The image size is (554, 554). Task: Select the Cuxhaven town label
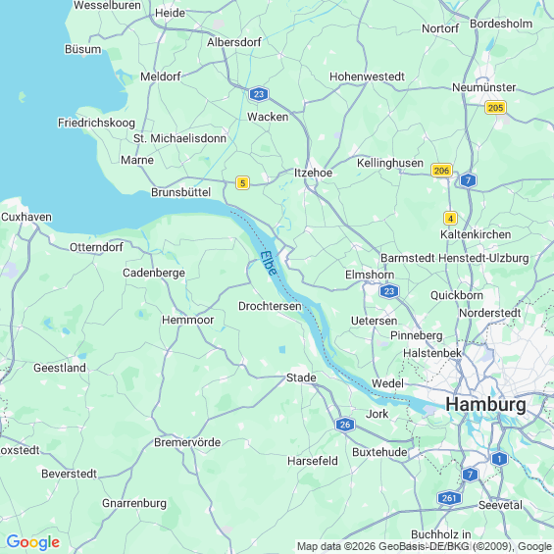(26, 217)
